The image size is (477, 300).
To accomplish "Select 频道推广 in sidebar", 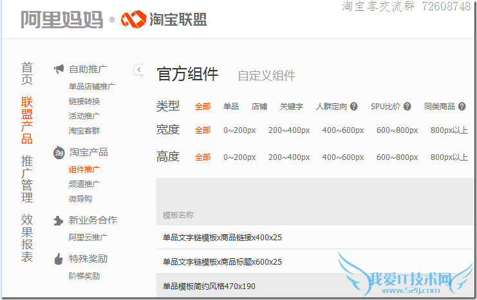I will [84, 184].
